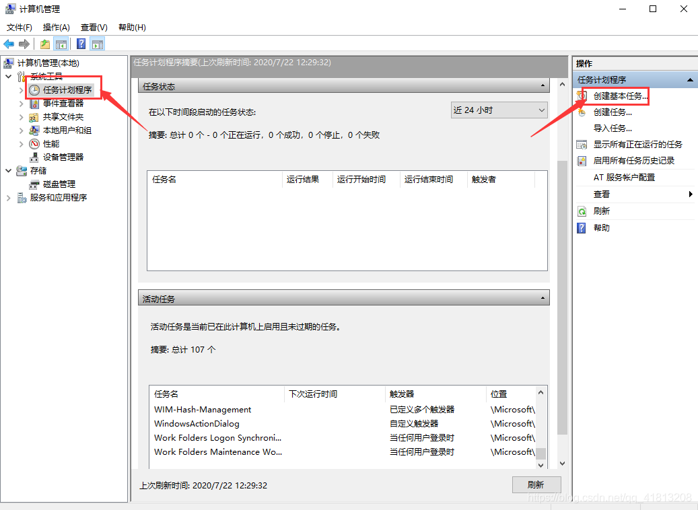Click the Task Scheduler clock icon in tree
This screenshot has width=698, height=510.
[x=34, y=90]
